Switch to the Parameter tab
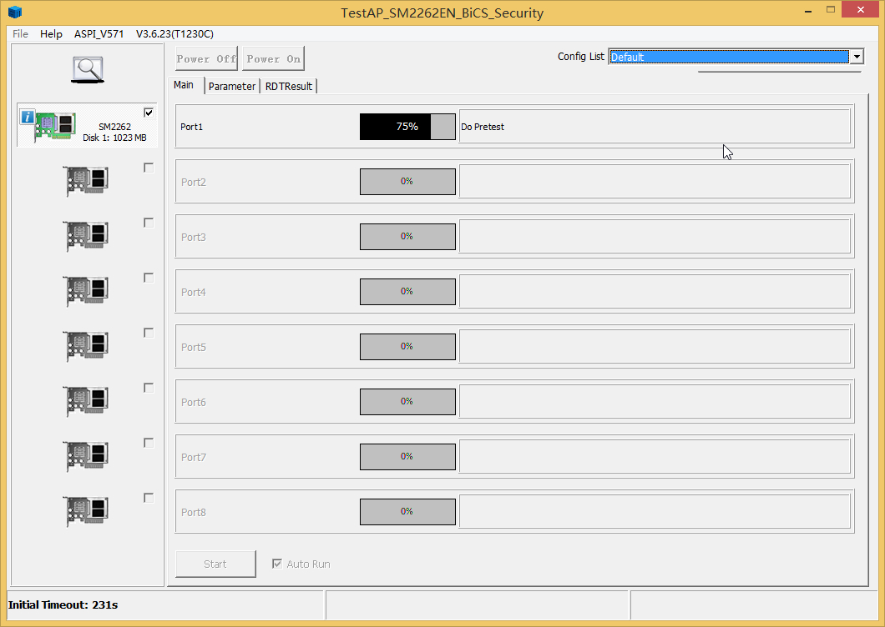The height and width of the screenshot is (627, 885). pyautogui.click(x=232, y=86)
